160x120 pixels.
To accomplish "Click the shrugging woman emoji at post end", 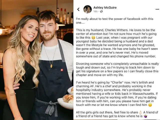I will (x=145, y=116).
